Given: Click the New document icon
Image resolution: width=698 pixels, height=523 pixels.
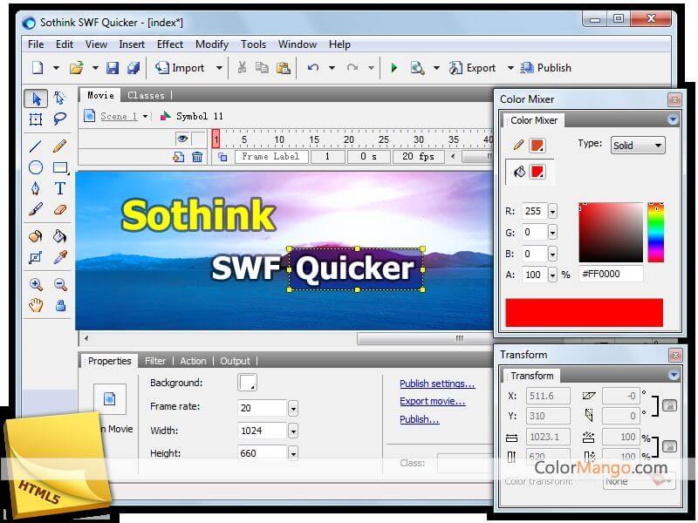Looking at the screenshot, I should [38, 68].
